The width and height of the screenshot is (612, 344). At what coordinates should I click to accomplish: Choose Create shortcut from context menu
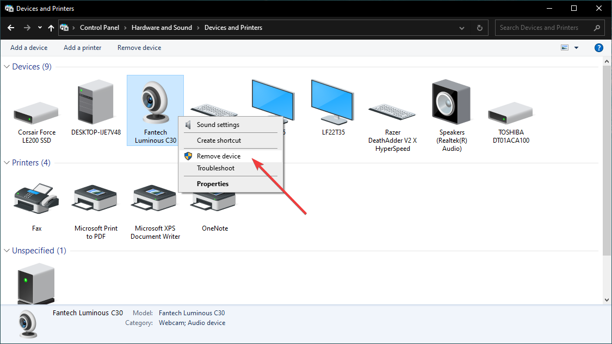pos(230,141)
